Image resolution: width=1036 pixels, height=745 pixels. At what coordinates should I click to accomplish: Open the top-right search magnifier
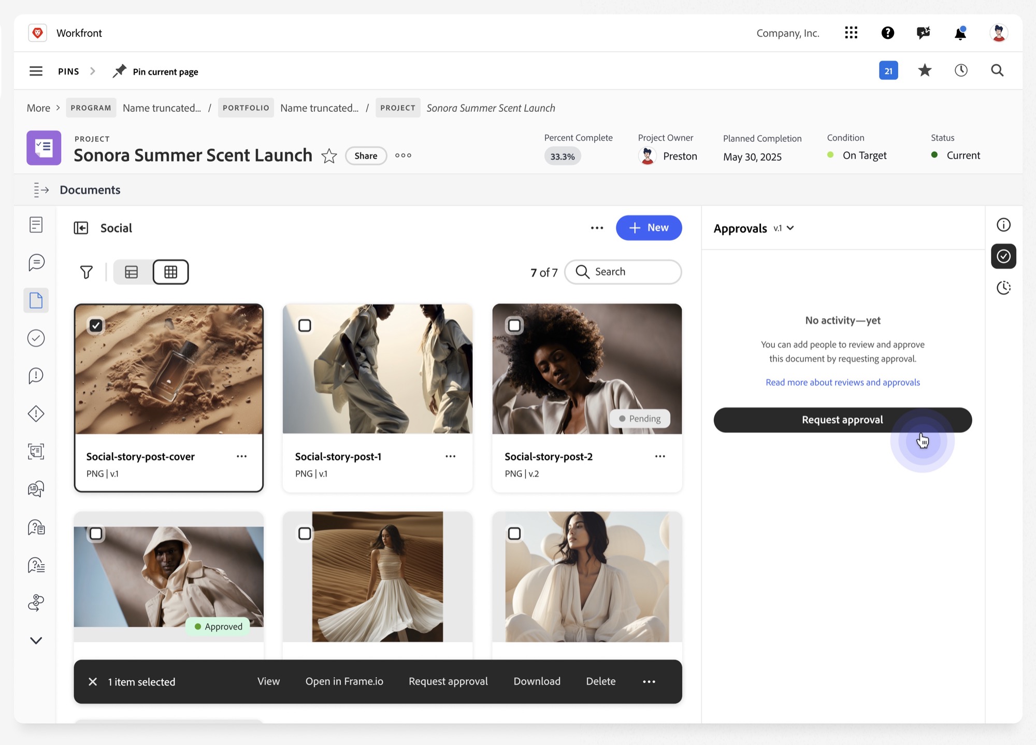(997, 70)
